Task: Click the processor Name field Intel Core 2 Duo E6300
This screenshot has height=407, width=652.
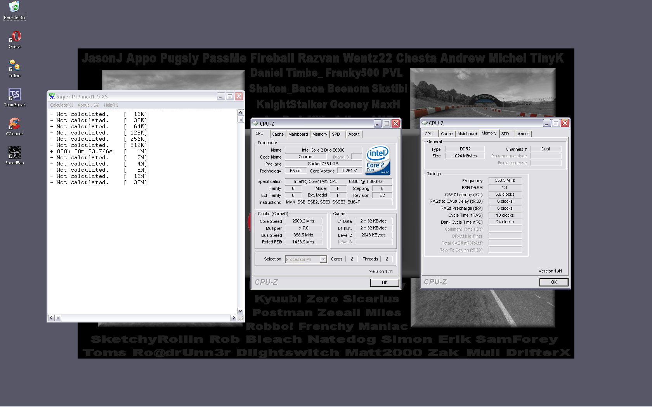Action: pyautogui.click(x=323, y=150)
